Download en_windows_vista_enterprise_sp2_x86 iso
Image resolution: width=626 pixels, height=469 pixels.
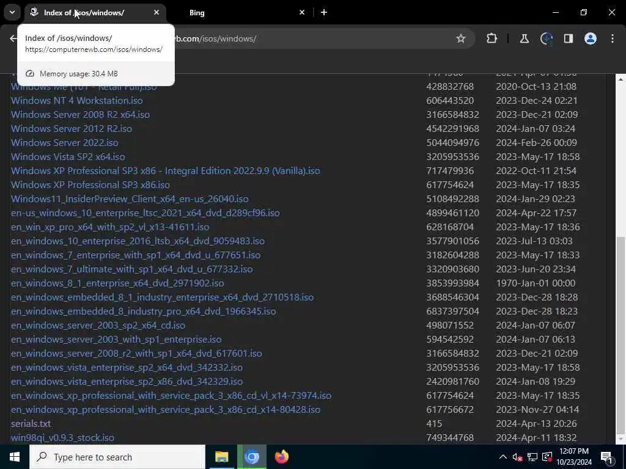127,382
